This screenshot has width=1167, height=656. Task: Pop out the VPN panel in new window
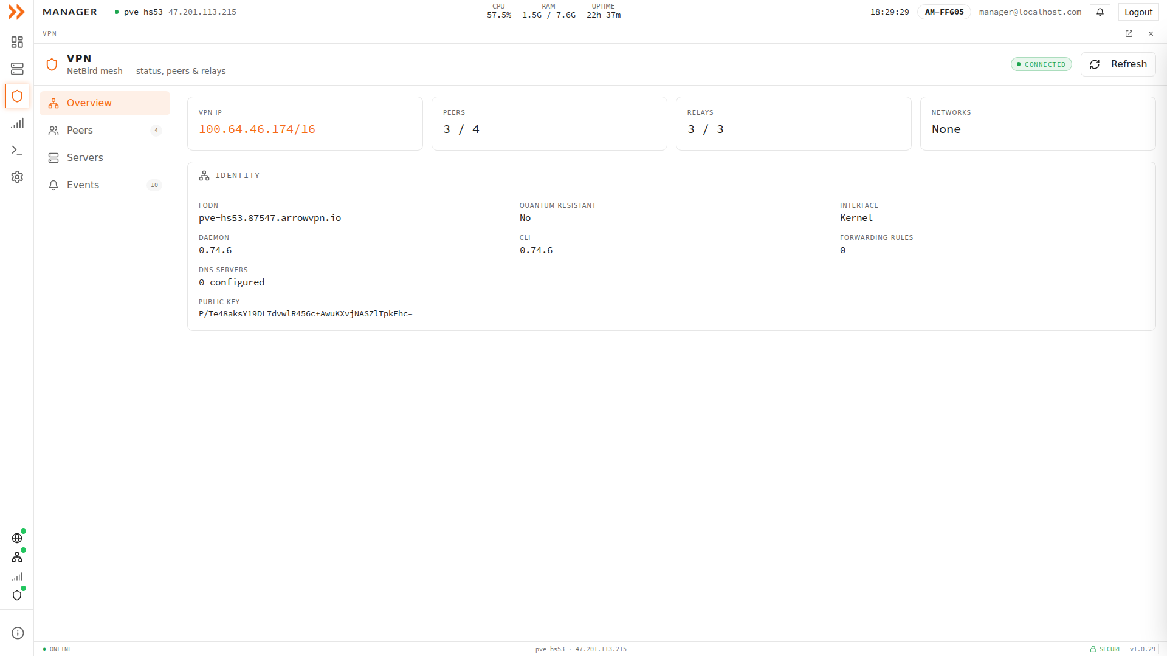click(x=1129, y=34)
